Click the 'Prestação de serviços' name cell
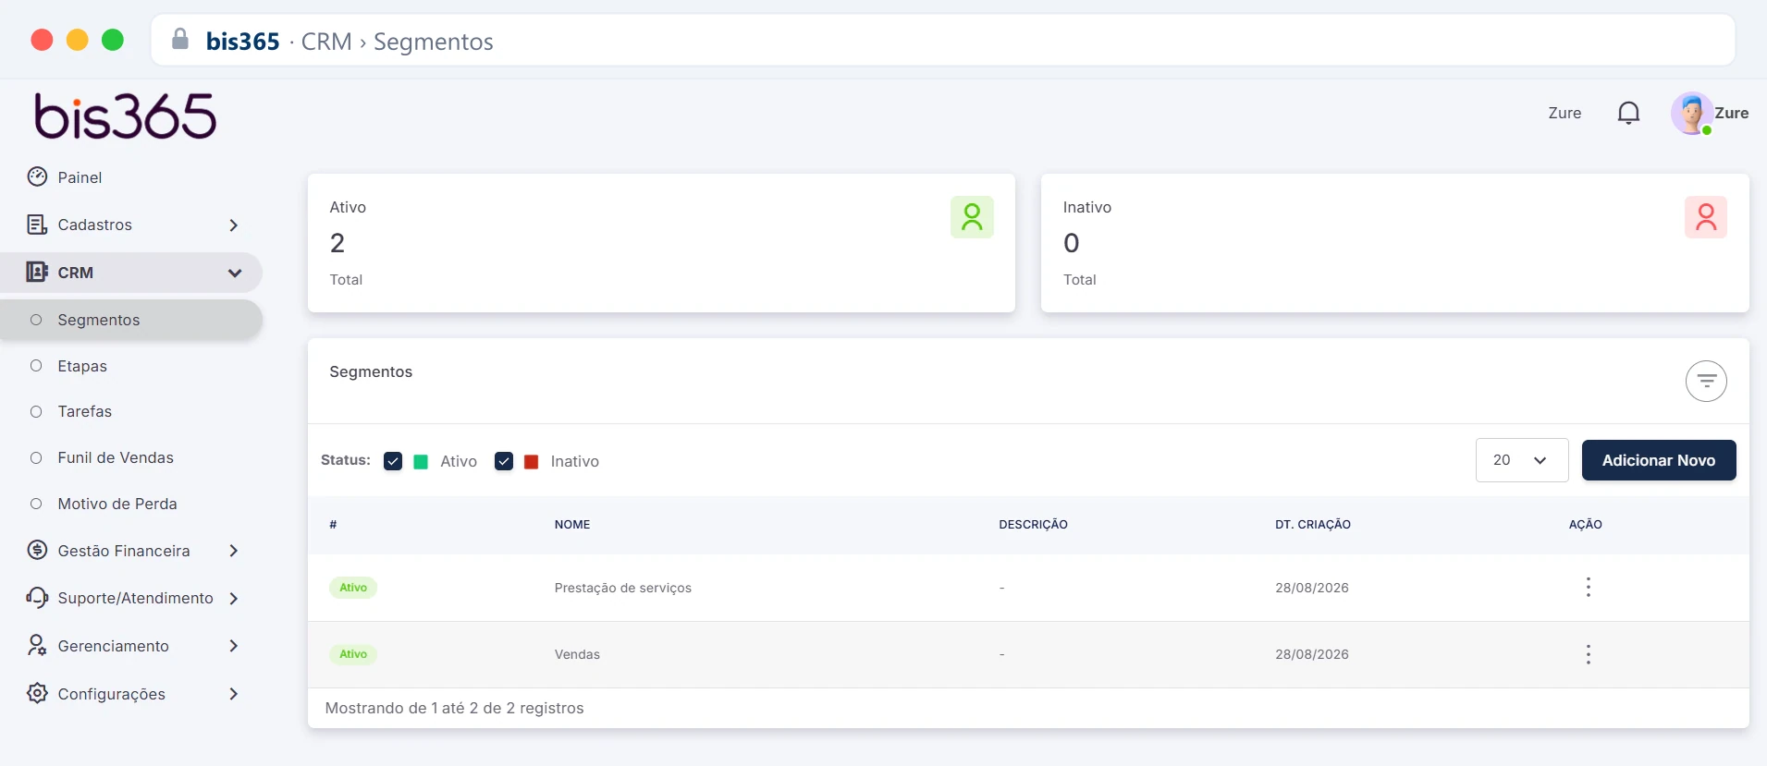This screenshot has height=766, width=1767. click(x=623, y=588)
